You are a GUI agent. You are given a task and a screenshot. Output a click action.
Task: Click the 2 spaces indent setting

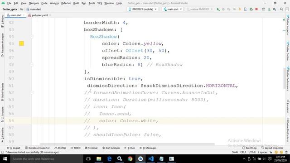pyautogui.click(x=263, y=152)
